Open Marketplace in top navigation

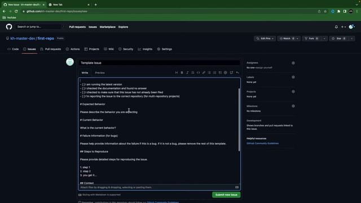pyautogui.click(x=108, y=27)
